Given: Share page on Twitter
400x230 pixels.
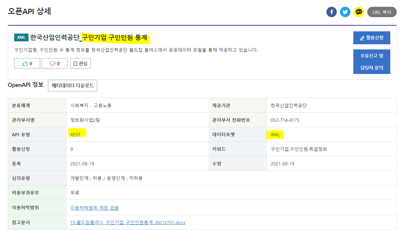Looking at the screenshot, I should click(345, 12).
